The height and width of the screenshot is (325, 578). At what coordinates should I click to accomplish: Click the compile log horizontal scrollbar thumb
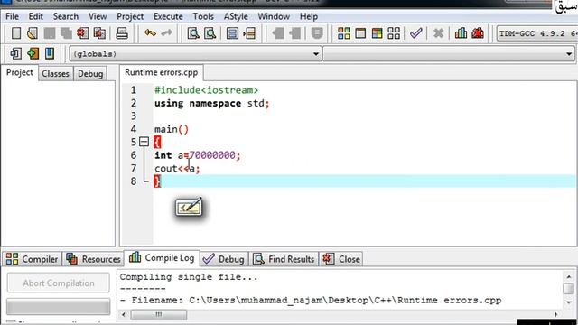[159, 314]
